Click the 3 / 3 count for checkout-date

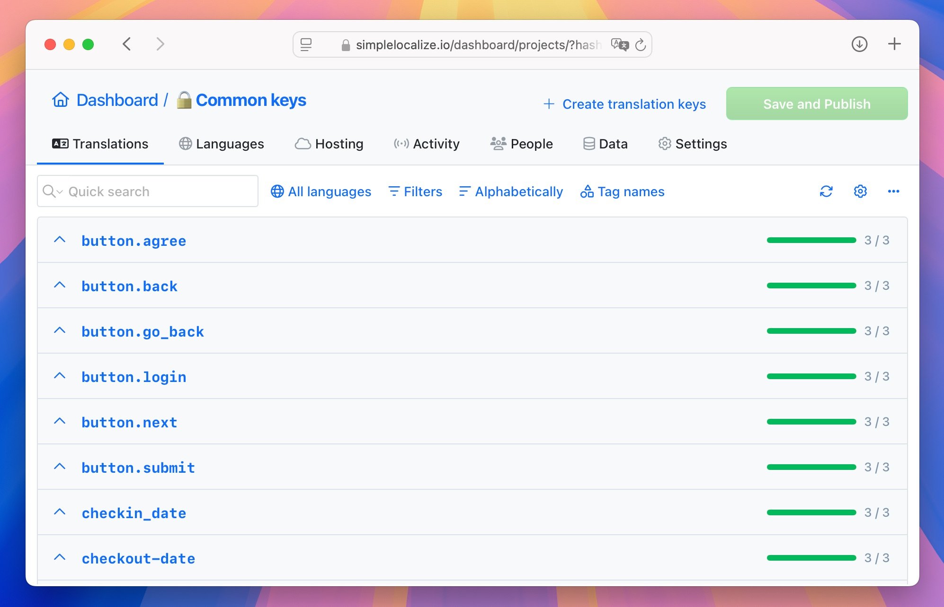pyautogui.click(x=877, y=558)
